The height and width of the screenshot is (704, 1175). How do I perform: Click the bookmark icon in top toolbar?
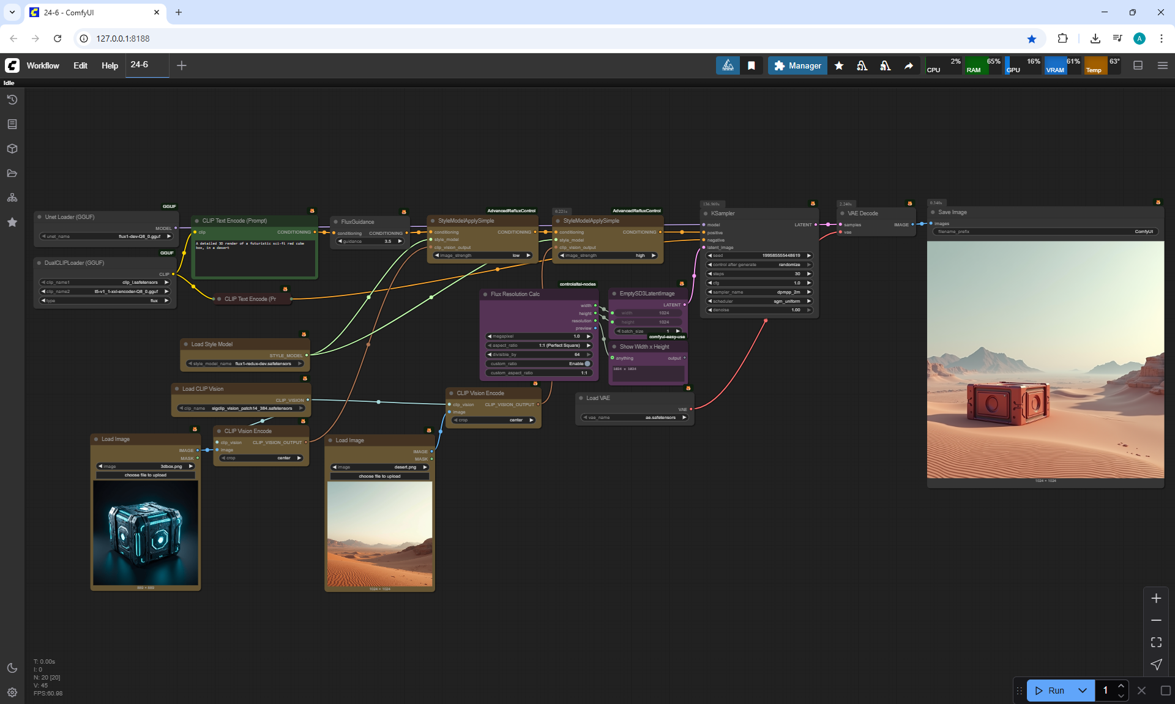pos(752,65)
